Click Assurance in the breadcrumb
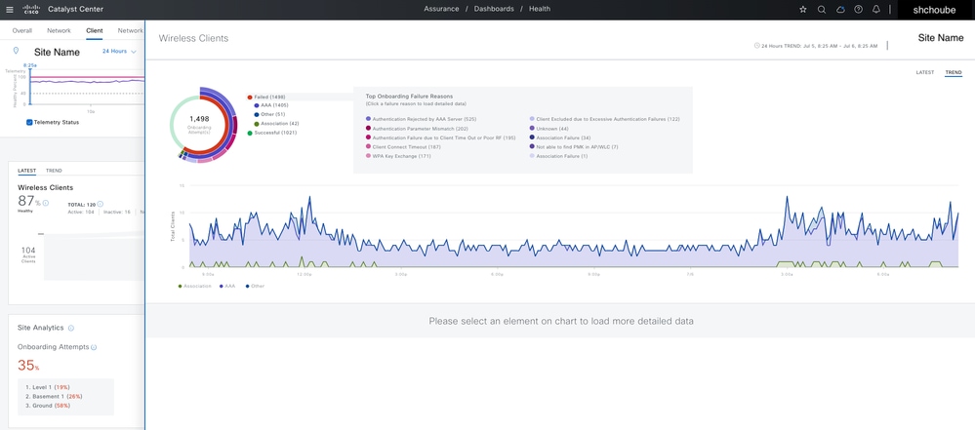The height and width of the screenshot is (430, 975). click(441, 10)
